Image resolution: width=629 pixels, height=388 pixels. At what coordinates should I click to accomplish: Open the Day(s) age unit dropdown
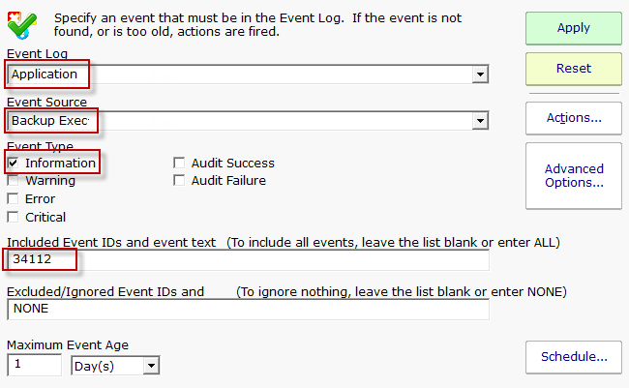150,366
